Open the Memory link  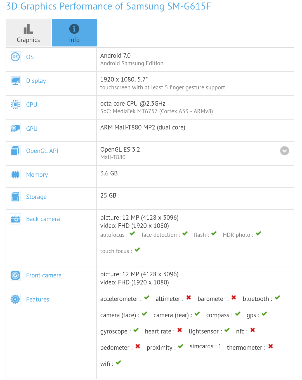pos(37,175)
